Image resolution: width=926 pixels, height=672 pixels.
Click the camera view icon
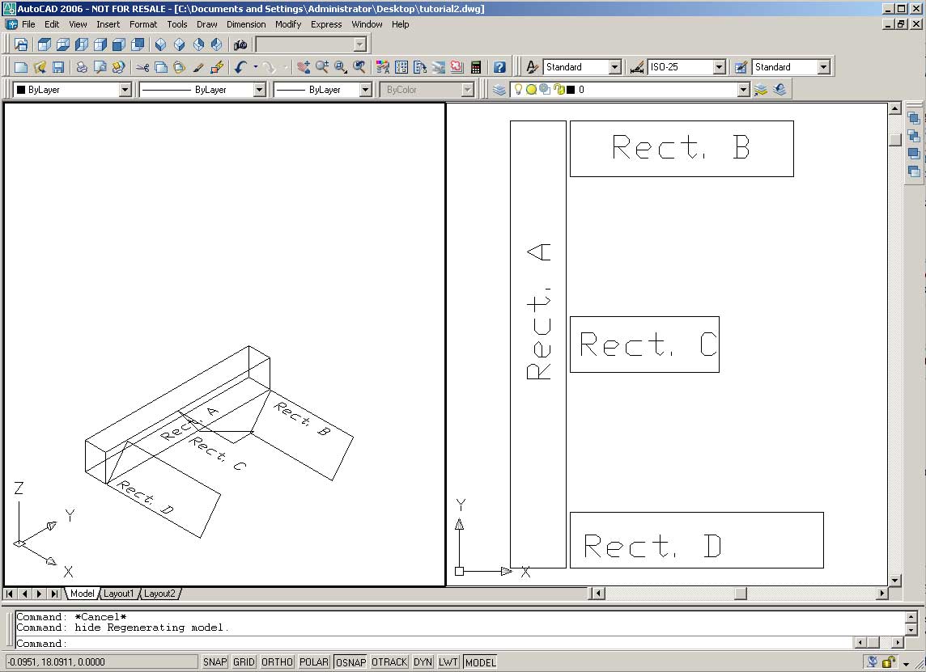tap(240, 44)
